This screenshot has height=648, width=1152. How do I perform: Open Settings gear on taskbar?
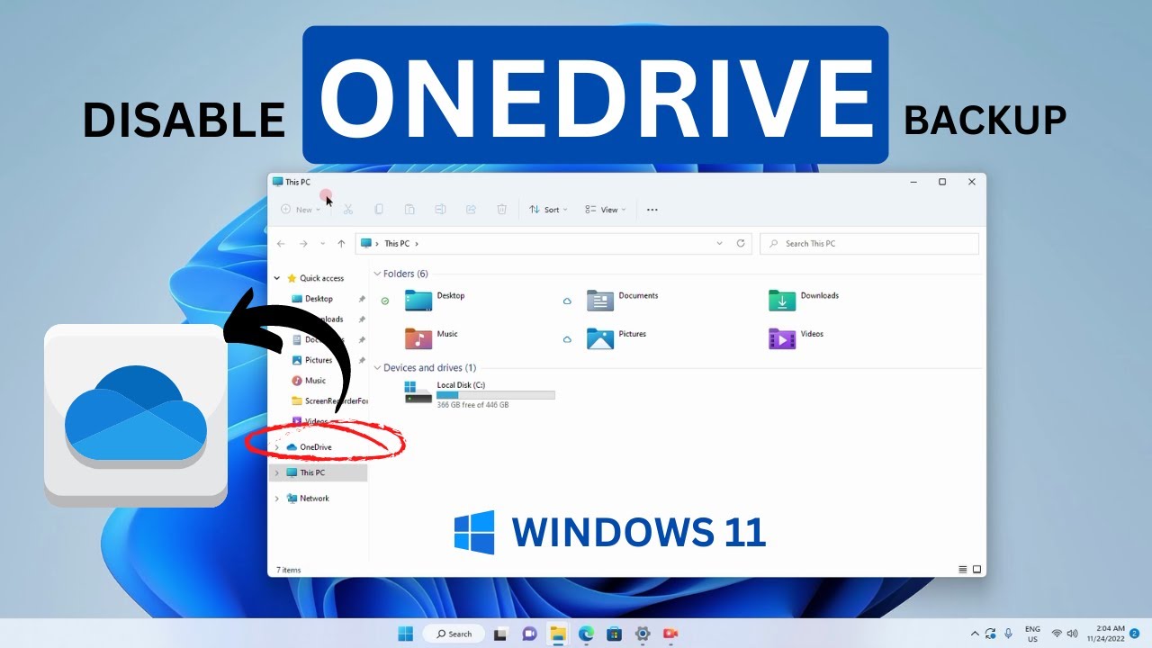[642, 634]
